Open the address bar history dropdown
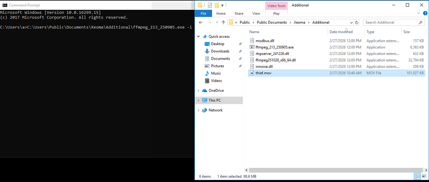Image resolution: width=429 pixels, height=182 pixels. tap(351, 23)
